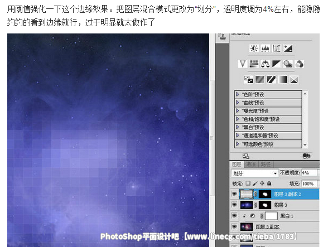Click the clip-to-layer circles icon at Adjustments panel bottom

click(306, 156)
